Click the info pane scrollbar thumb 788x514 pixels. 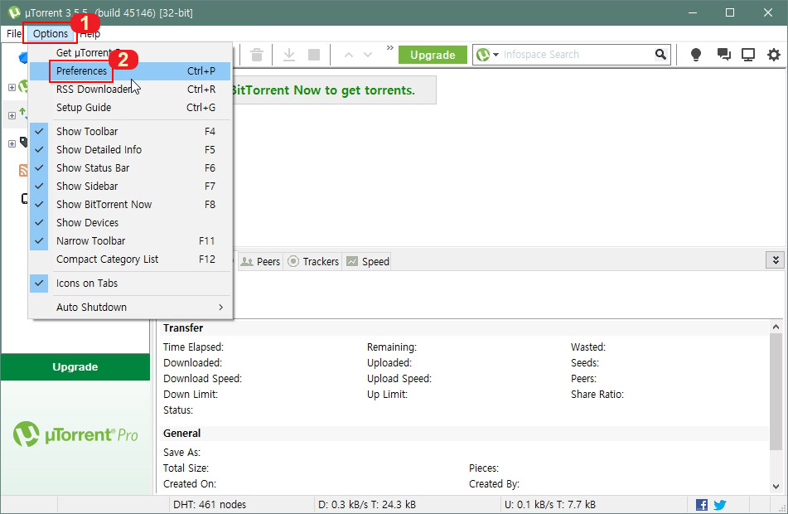tap(776, 391)
